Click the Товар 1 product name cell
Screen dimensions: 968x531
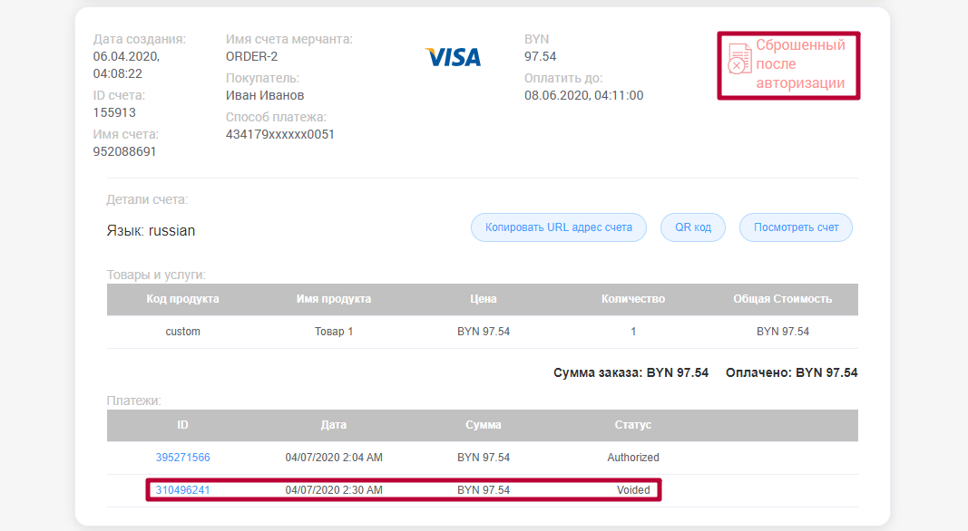(333, 332)
